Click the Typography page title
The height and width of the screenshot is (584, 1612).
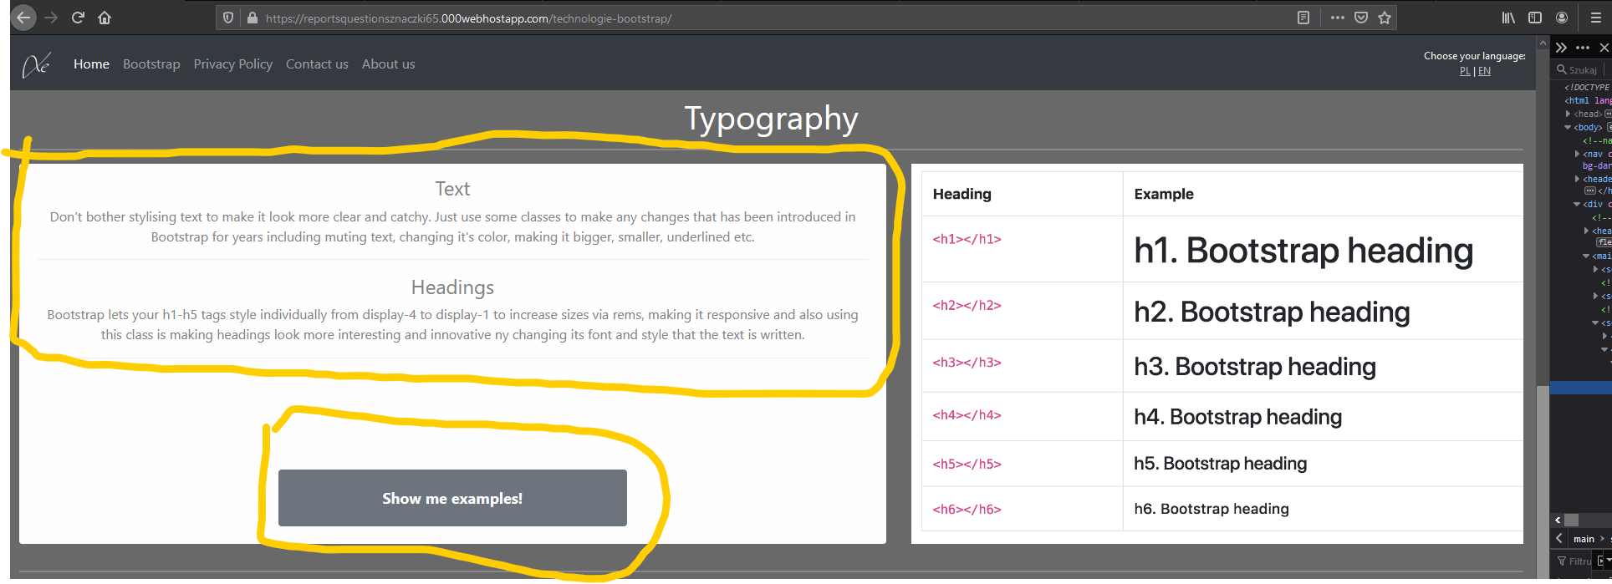point(771,119)
